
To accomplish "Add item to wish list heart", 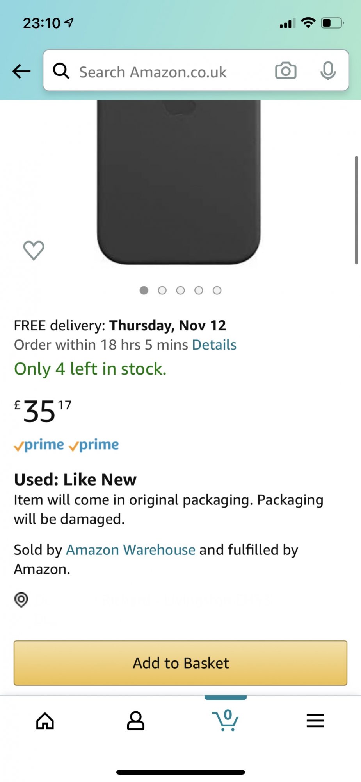I will point(34,250).
